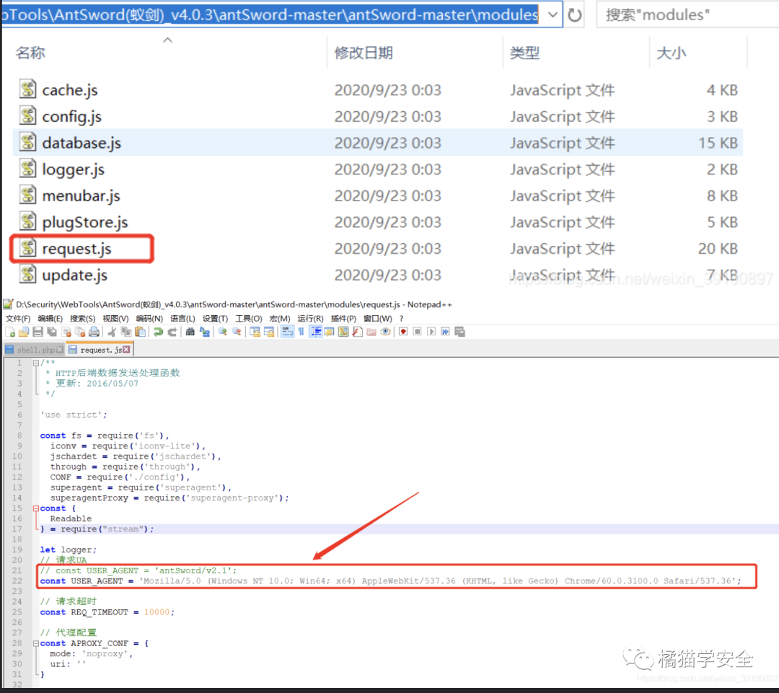Open the 视图(V) menu
This screenshot has width=779, height=693.
click(x=115, y=319)
